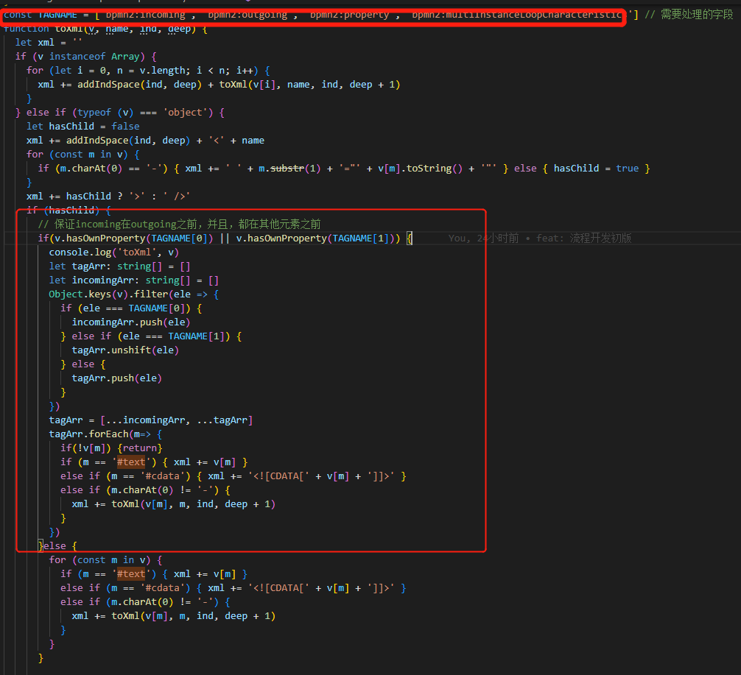Click 'instanceof' in the Array check line

coord(77,57)
